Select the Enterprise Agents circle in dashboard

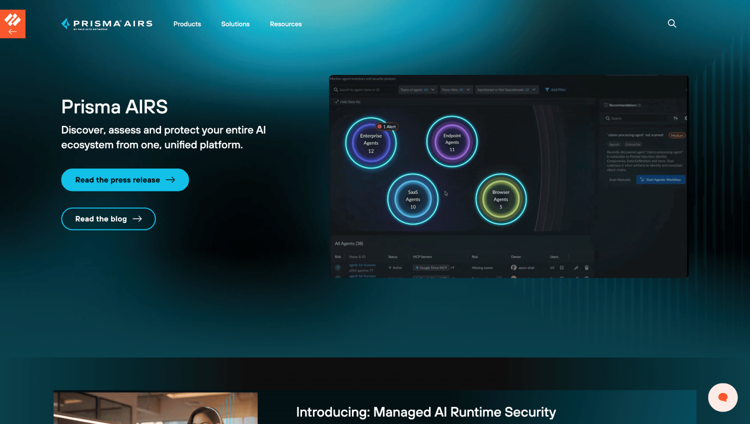tap(371, 143)
